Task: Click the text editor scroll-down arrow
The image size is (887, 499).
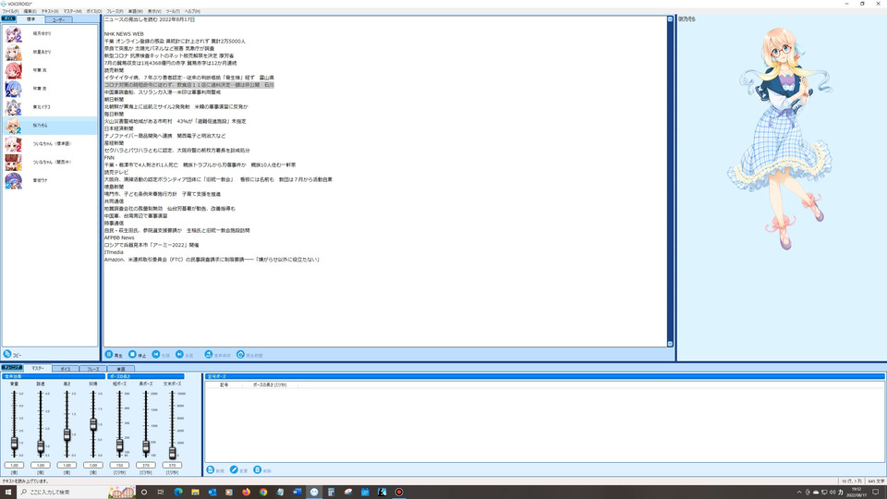Action: tap(671, 344)
